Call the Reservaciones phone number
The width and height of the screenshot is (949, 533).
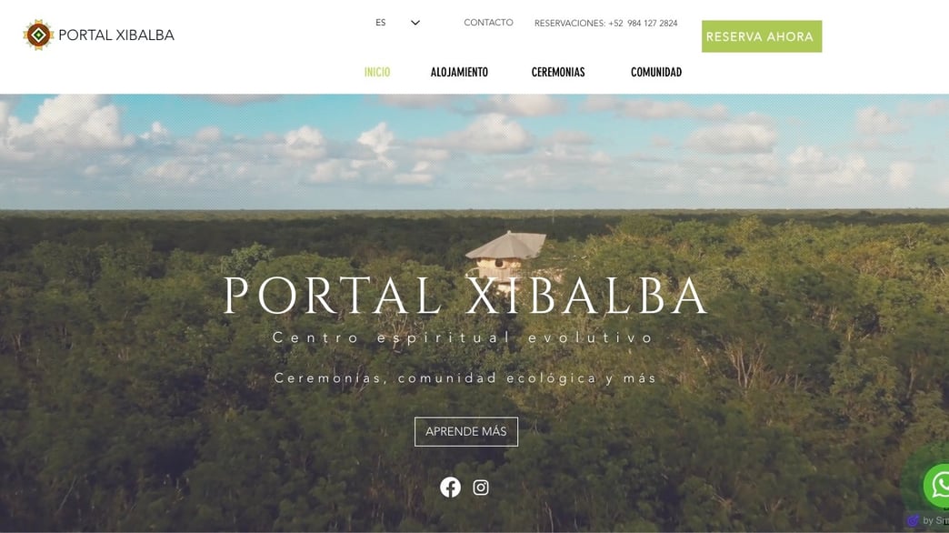click(x=605, y=23)
